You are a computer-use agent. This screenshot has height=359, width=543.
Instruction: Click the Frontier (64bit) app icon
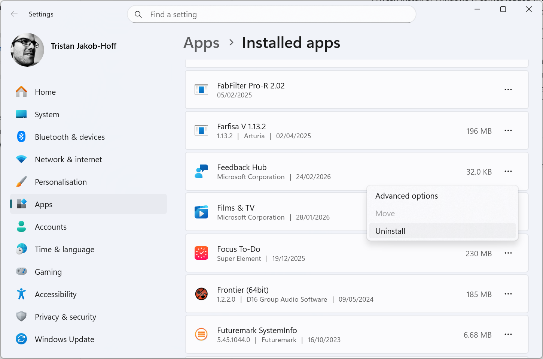tap(201, 294)
